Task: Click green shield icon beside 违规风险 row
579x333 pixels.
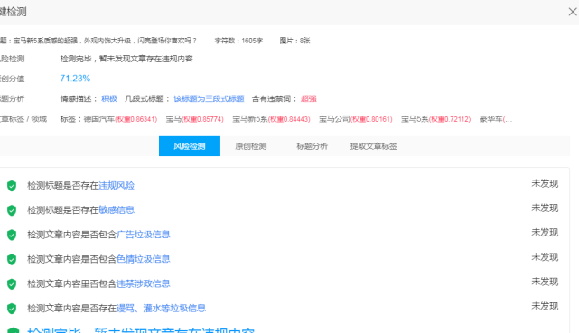Action: (x=12, y=186)
